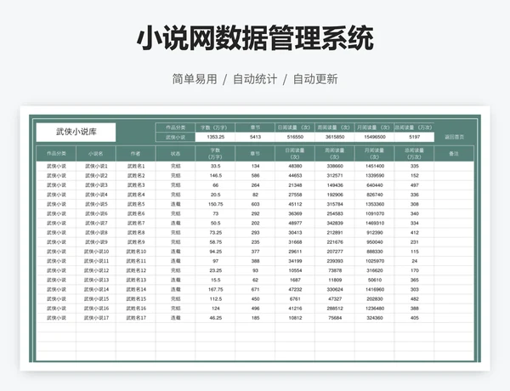Screen dimensions: 510x391
Task: Click 小说名 column header
Action: (96, 154)
